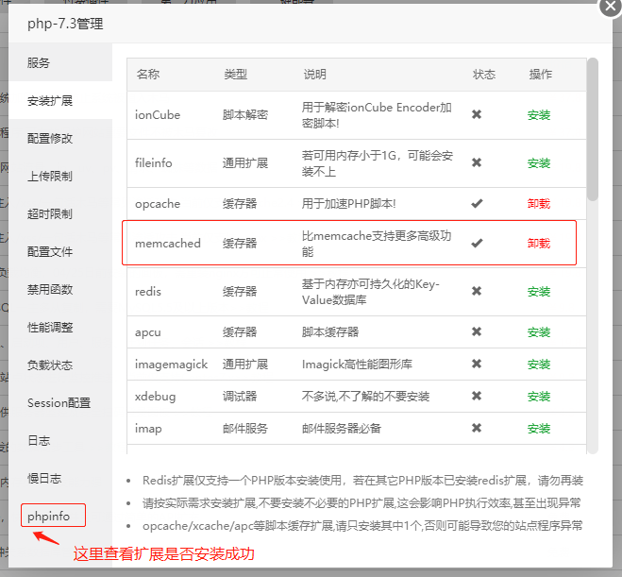Click the redis extension name
The image size is (622, 577).
coord(148,292)
